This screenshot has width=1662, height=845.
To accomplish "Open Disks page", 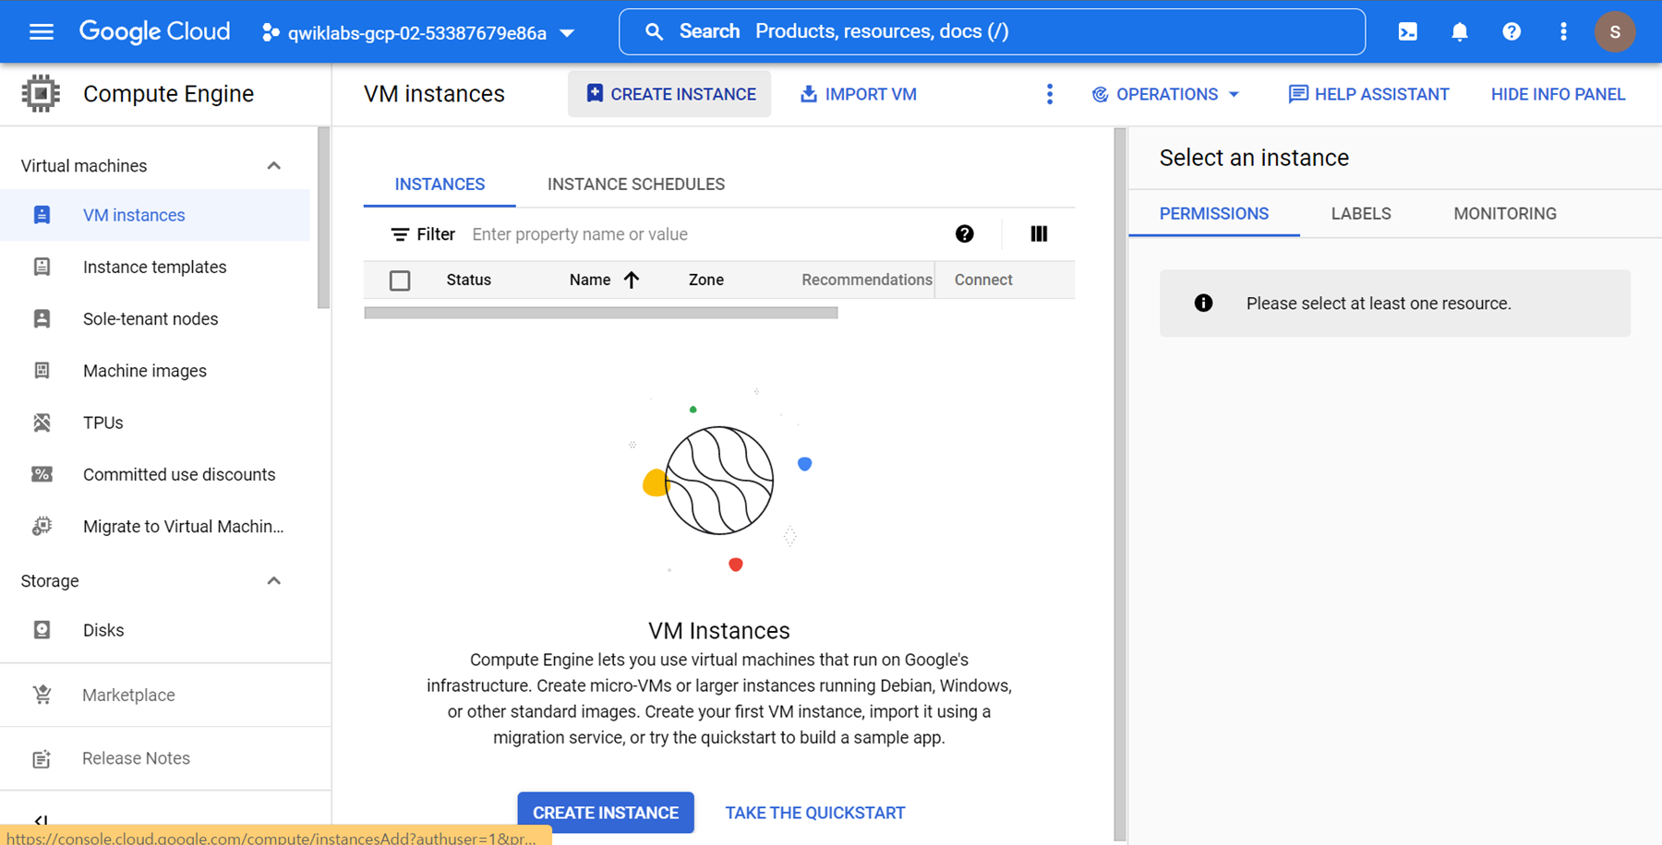I will tap(103, 630).
